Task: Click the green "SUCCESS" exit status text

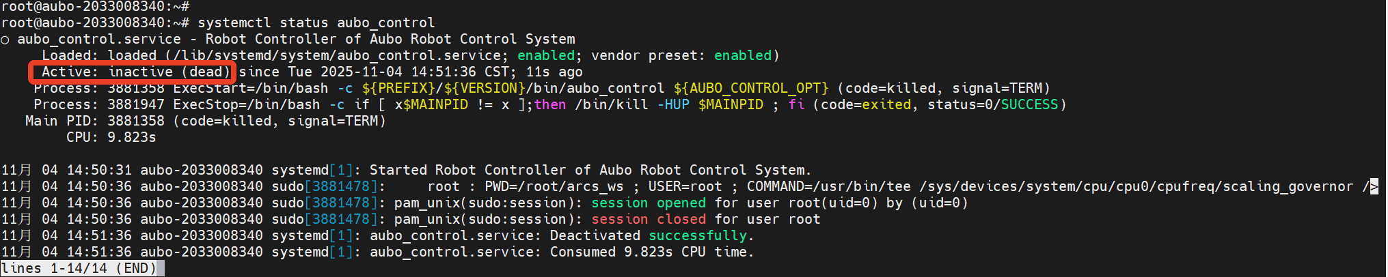Action: 1029,104
